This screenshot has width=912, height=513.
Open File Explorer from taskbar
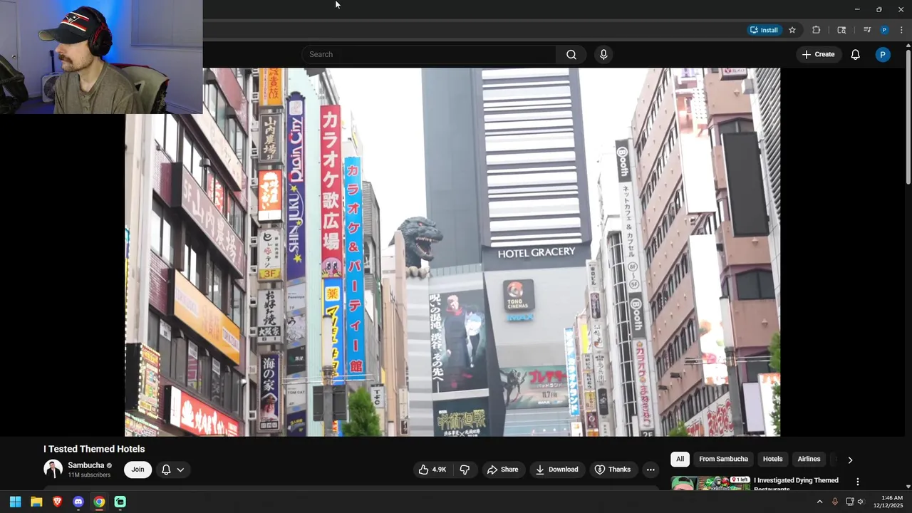(36, 502)
